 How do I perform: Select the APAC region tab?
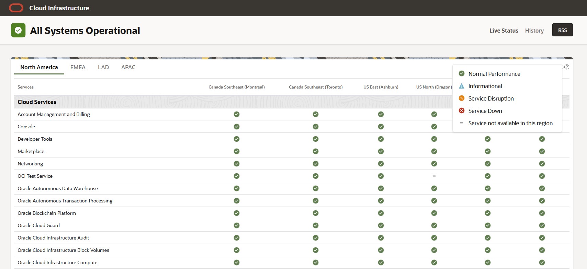pyautogui.click(x=128, y=67)
